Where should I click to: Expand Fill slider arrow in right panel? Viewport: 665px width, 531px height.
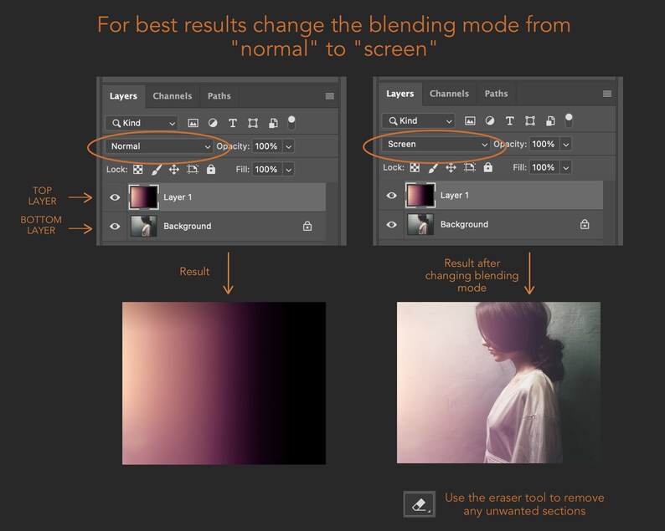566,168
